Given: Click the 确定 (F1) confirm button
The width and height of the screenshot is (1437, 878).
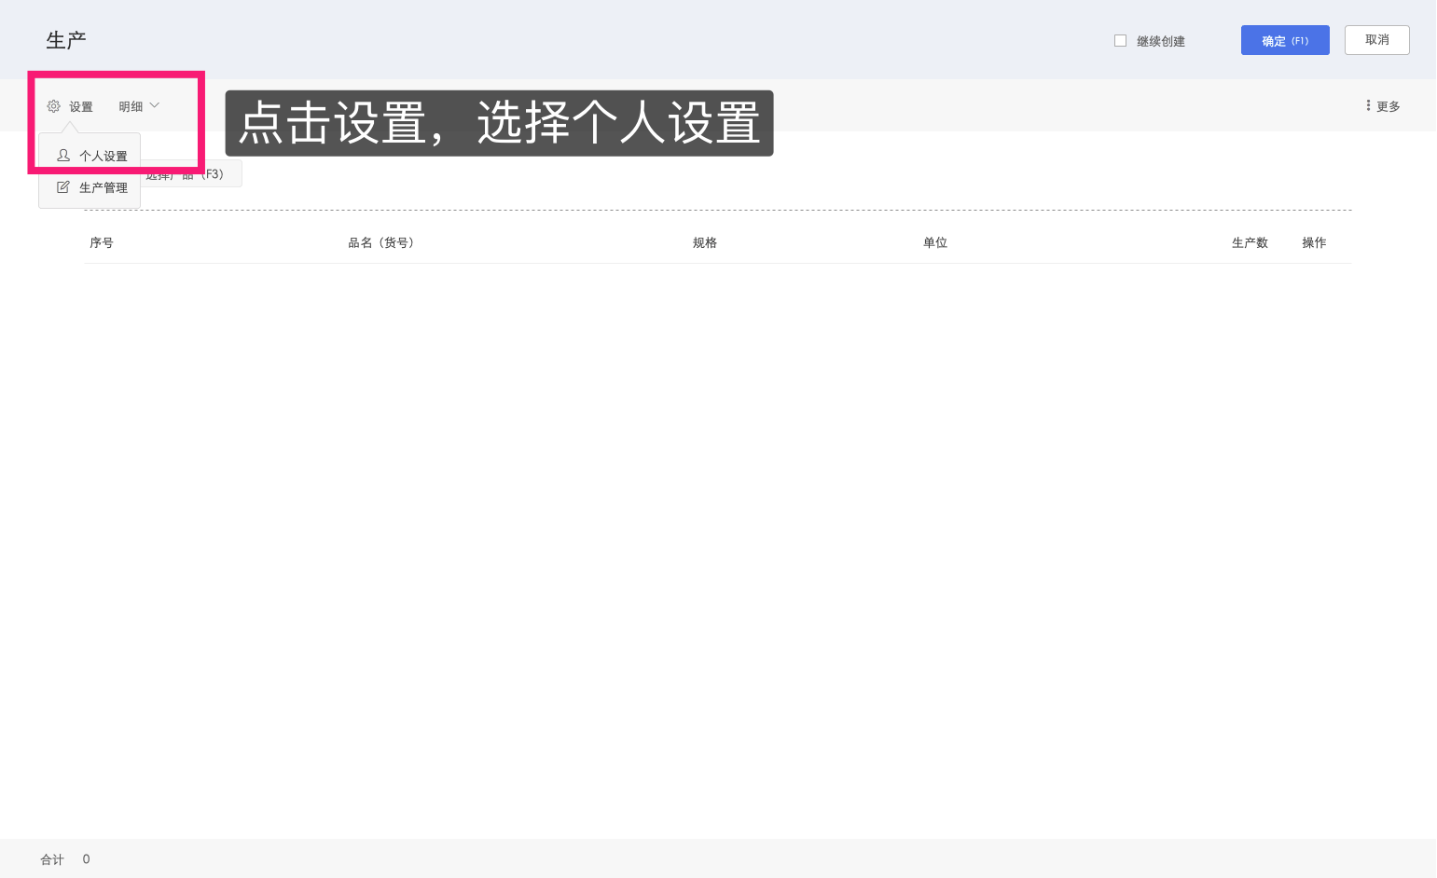Looking at the screenshot, I should pos(1285,40).
